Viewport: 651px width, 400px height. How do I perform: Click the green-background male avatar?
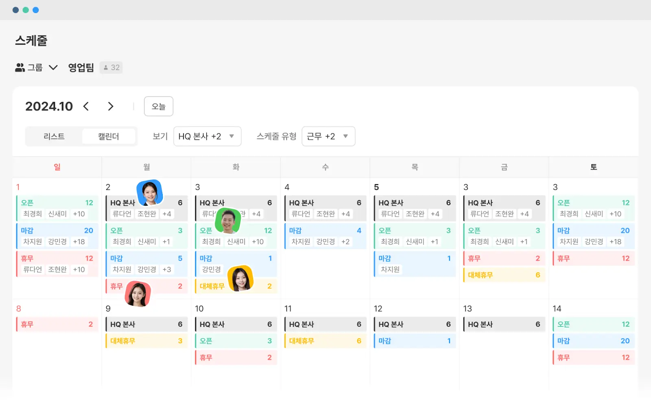point(228,221)
